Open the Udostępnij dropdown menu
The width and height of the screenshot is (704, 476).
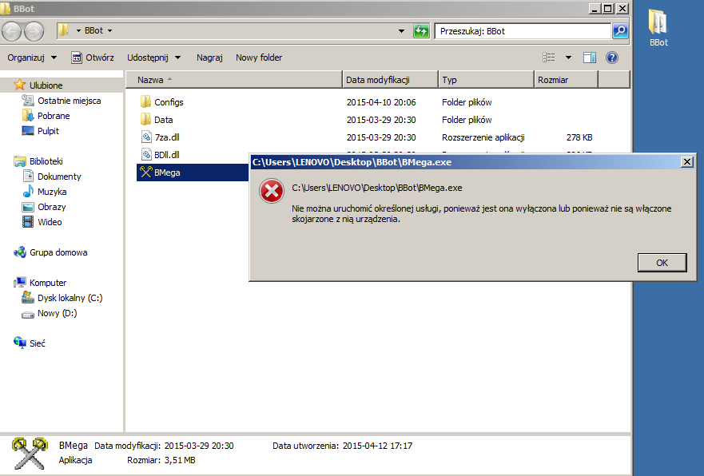click(x=153, y=58)
